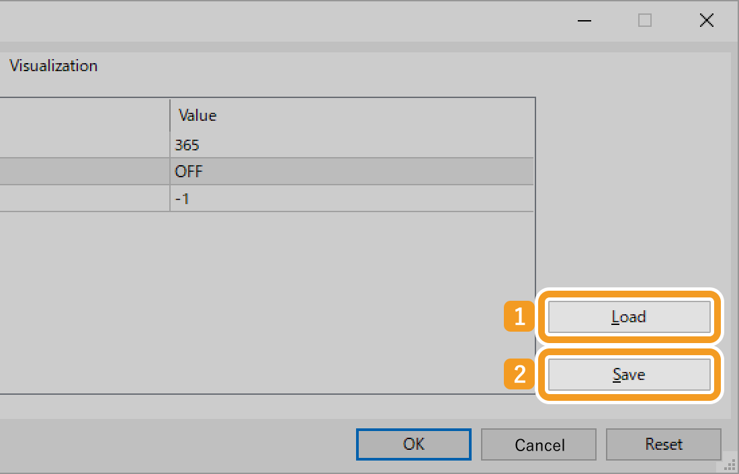Minimize the dialog window
This screenshot has height=474, width=739.
pyautogui.click(x=584, y=21)
